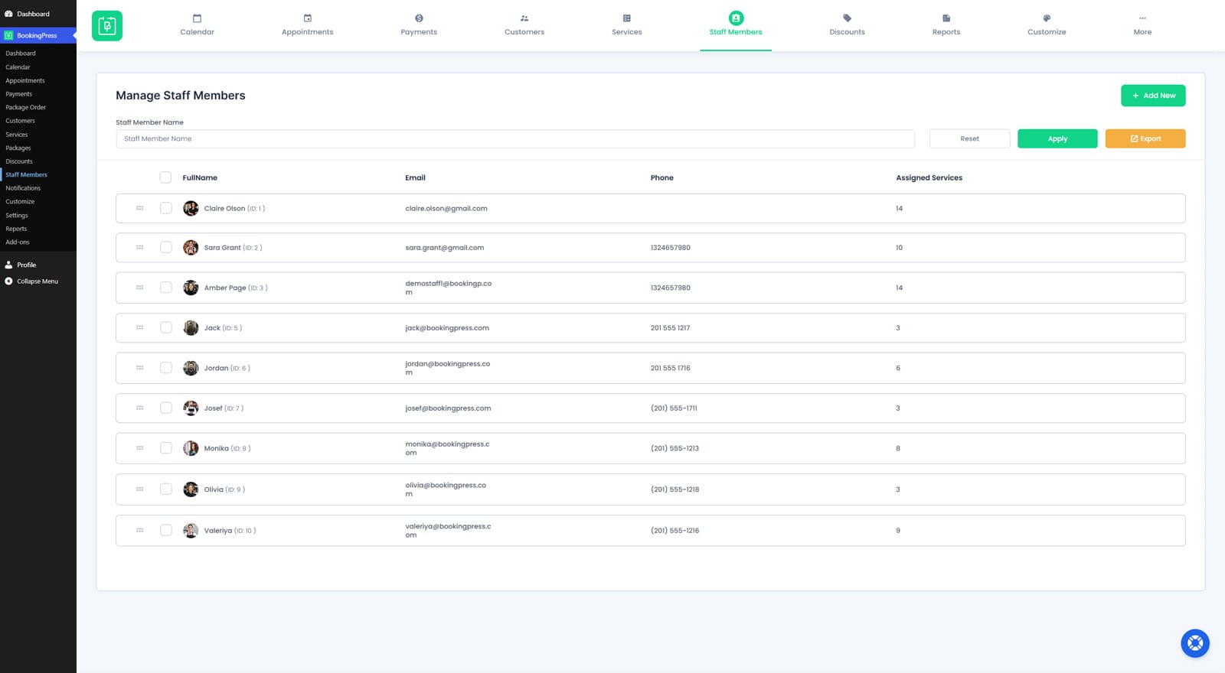Open Packages in sidebar menu
Screen dimensions: 1225x673
coord(18,148)
